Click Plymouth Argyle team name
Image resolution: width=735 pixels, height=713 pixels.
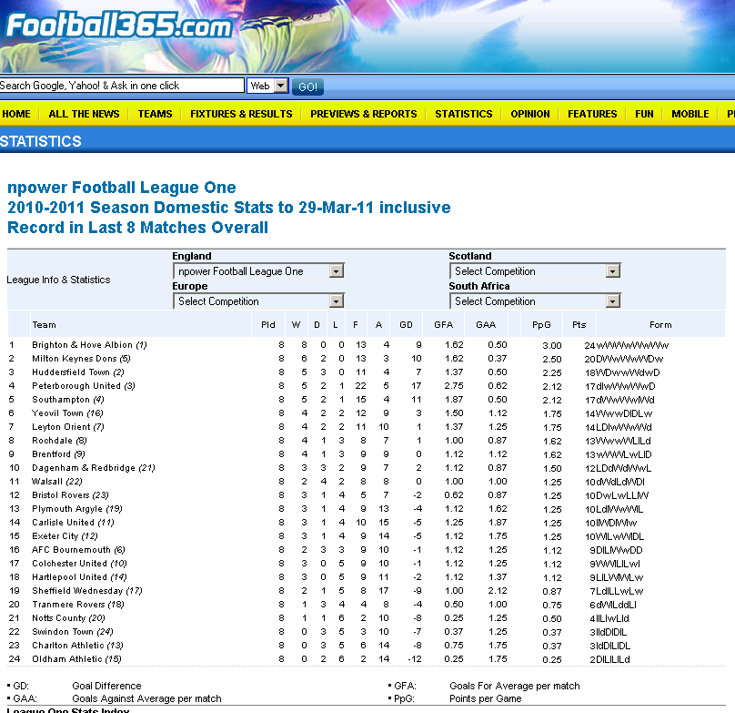click(67, 508)
